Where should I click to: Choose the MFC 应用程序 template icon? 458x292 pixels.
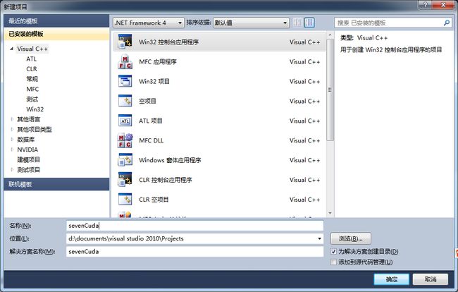tap(125, 61)
